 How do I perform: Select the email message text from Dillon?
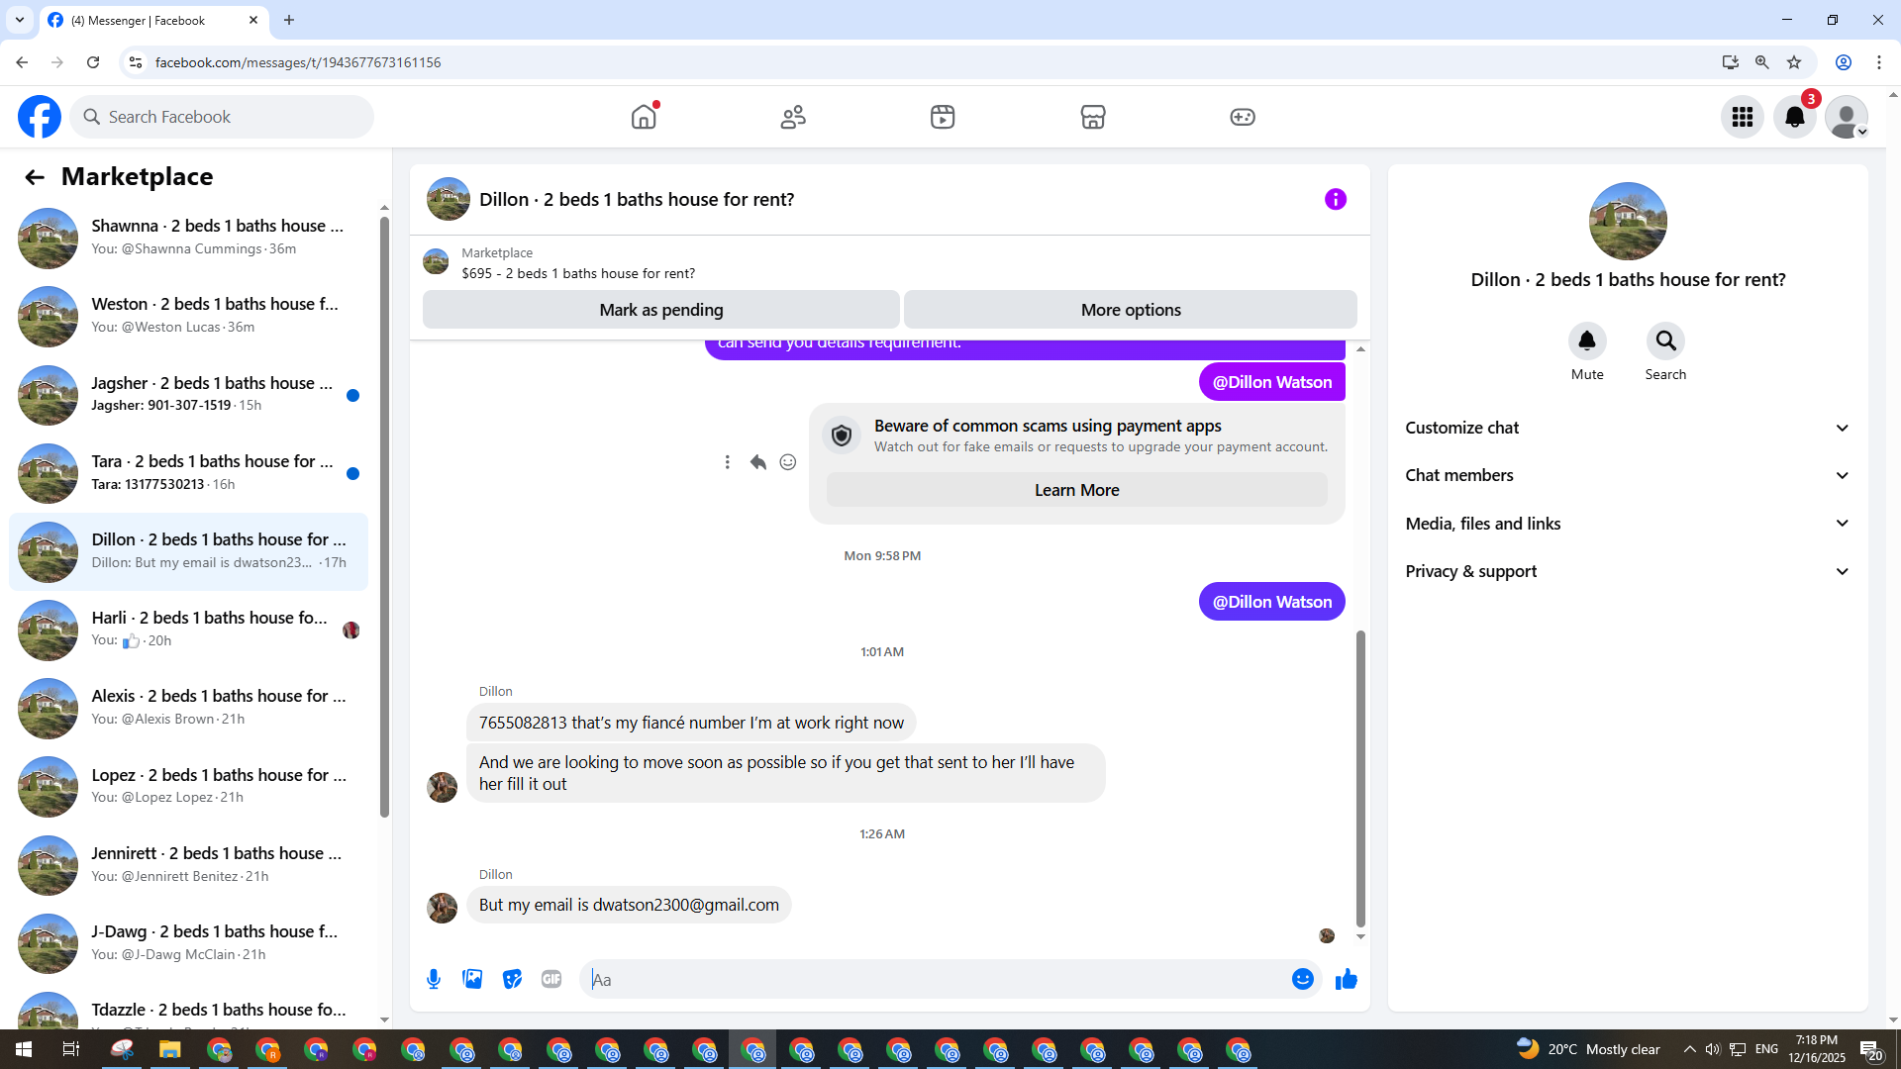pyautogui.click(x=629, y=905)
